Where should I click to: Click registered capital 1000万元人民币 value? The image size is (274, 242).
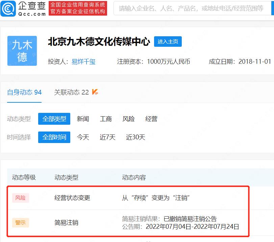(x=169, y=62)
